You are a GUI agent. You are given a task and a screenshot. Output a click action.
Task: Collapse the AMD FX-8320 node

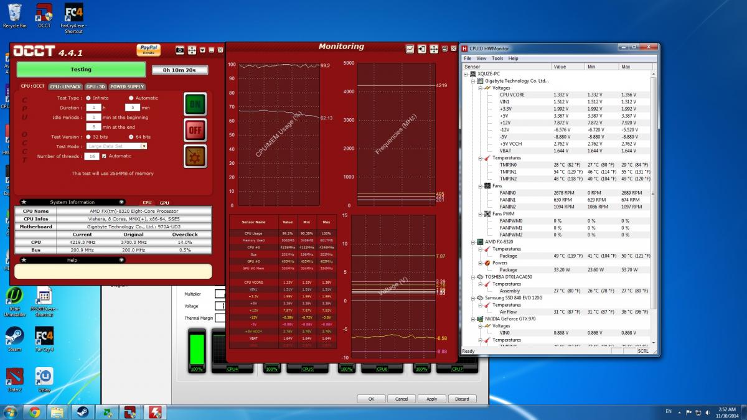coord(472,242)
